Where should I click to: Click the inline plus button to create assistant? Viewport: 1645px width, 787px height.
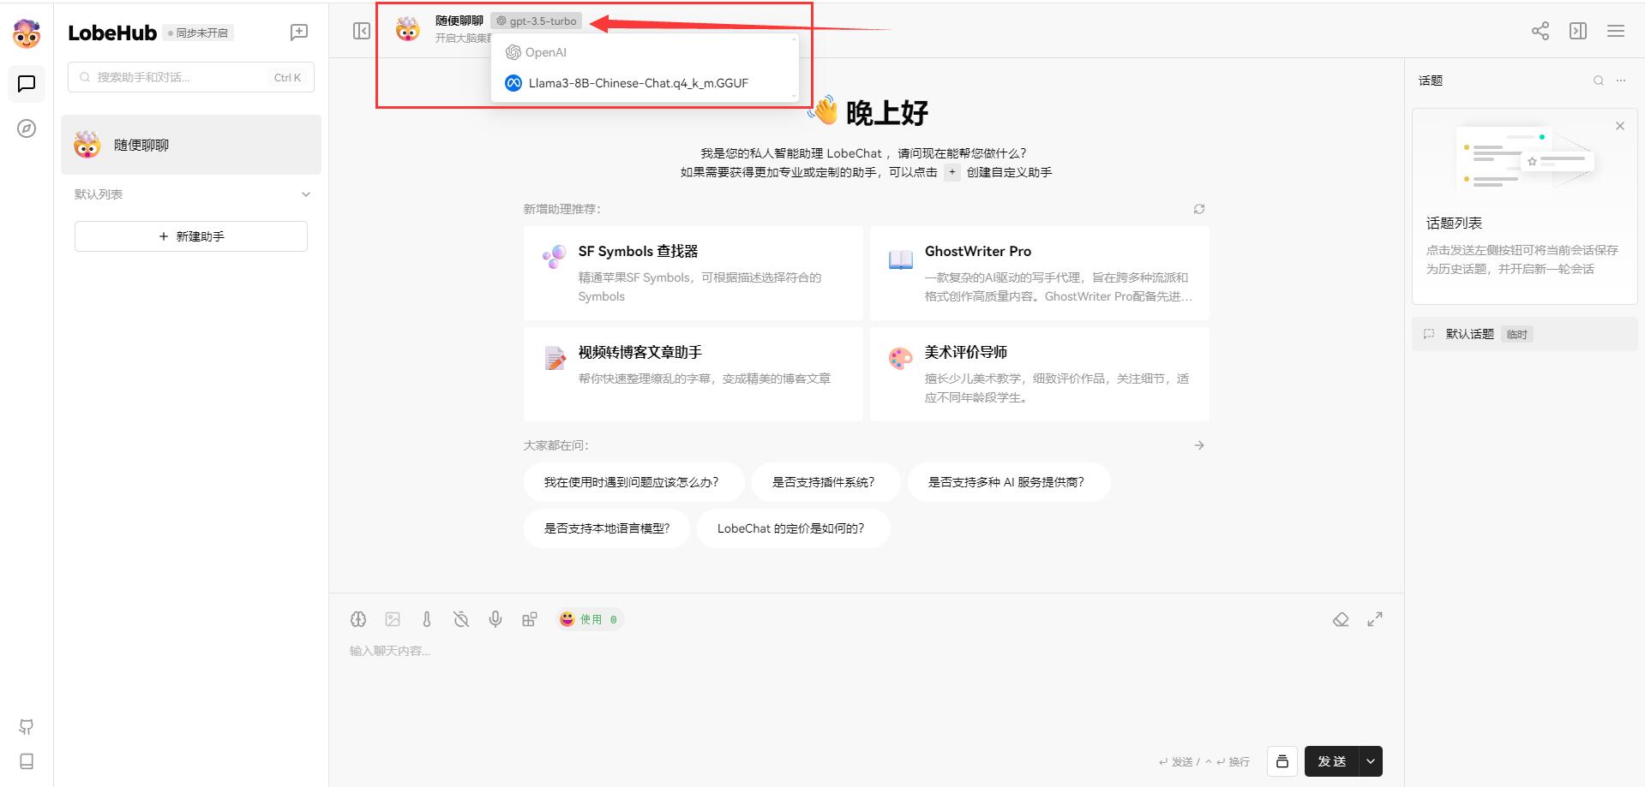pos(952,172)
